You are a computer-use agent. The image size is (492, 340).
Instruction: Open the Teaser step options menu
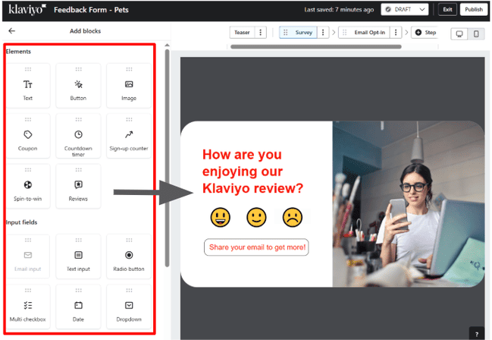pyautogui.click(x=262, y=33)
